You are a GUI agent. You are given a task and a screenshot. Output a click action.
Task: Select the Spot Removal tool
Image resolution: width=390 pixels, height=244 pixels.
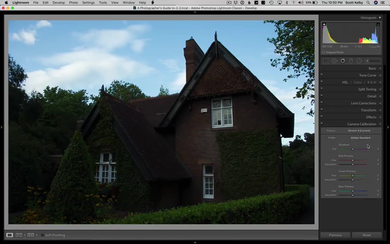tap(334, 61)
